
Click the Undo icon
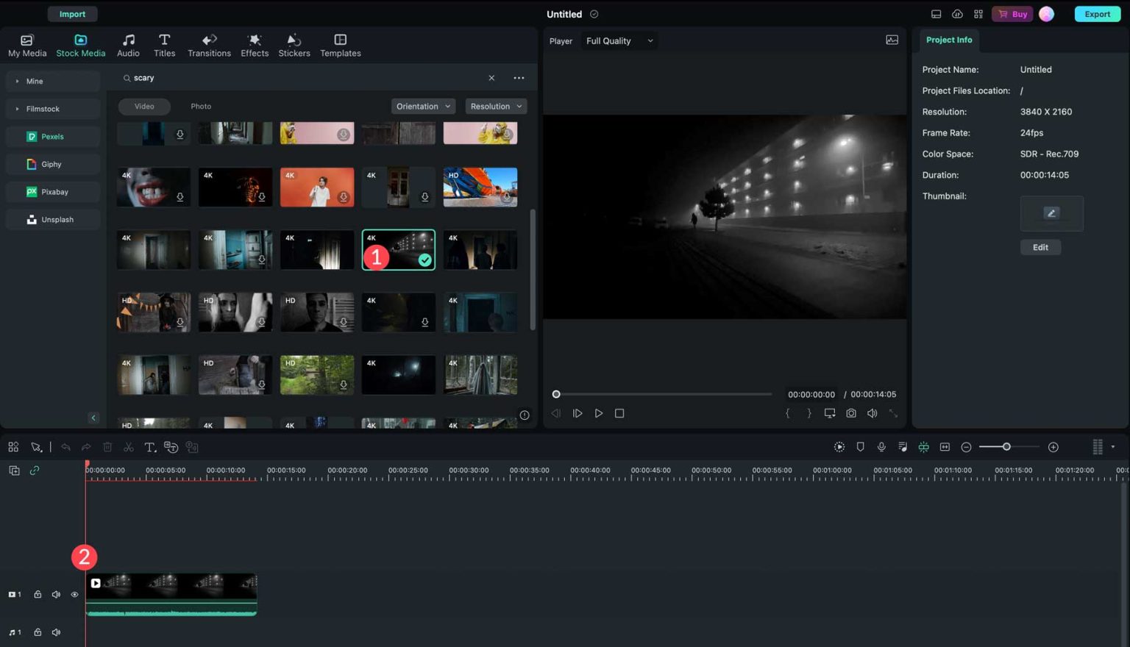[65, 446]
